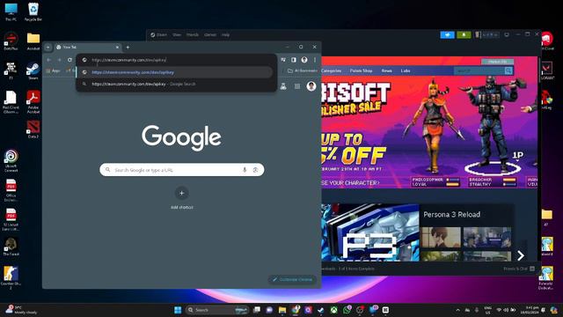Open Xbox app from the taskbar

tap(334, 310)
